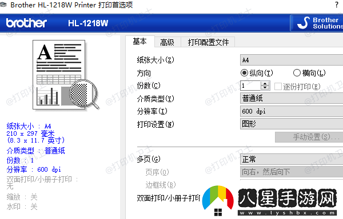The width and height of the screenshot is (343, 219).
Task: Click the 分辨率 : 600 dpi summary text
Action: [34, 169]
